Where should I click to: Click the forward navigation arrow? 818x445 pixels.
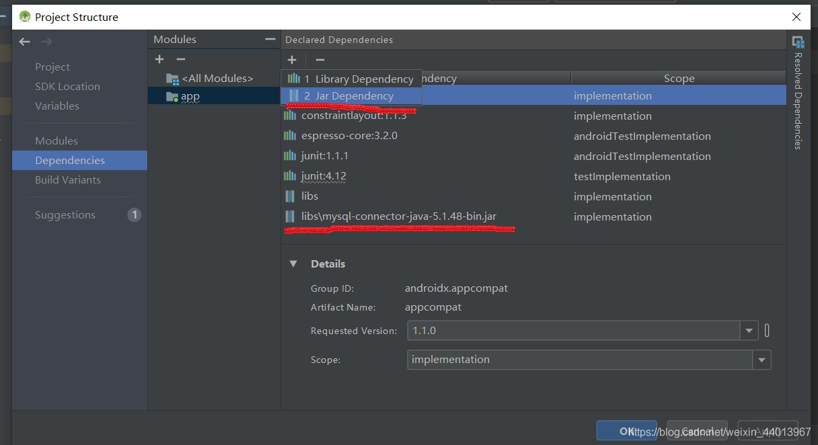[46, 42]
